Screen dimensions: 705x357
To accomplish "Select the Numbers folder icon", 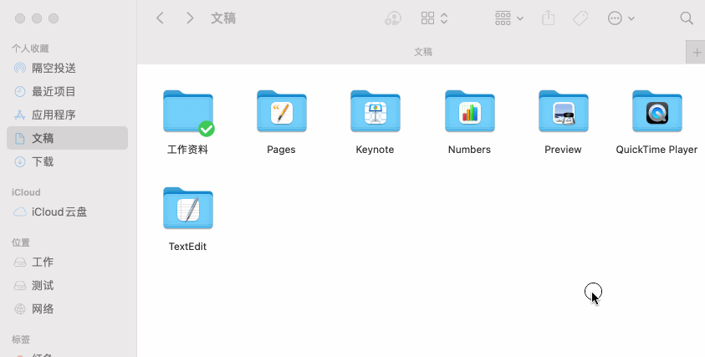I will (469, 111).
